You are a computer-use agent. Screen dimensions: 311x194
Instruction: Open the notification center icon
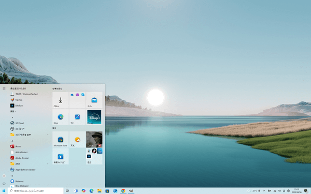point(306,191)
